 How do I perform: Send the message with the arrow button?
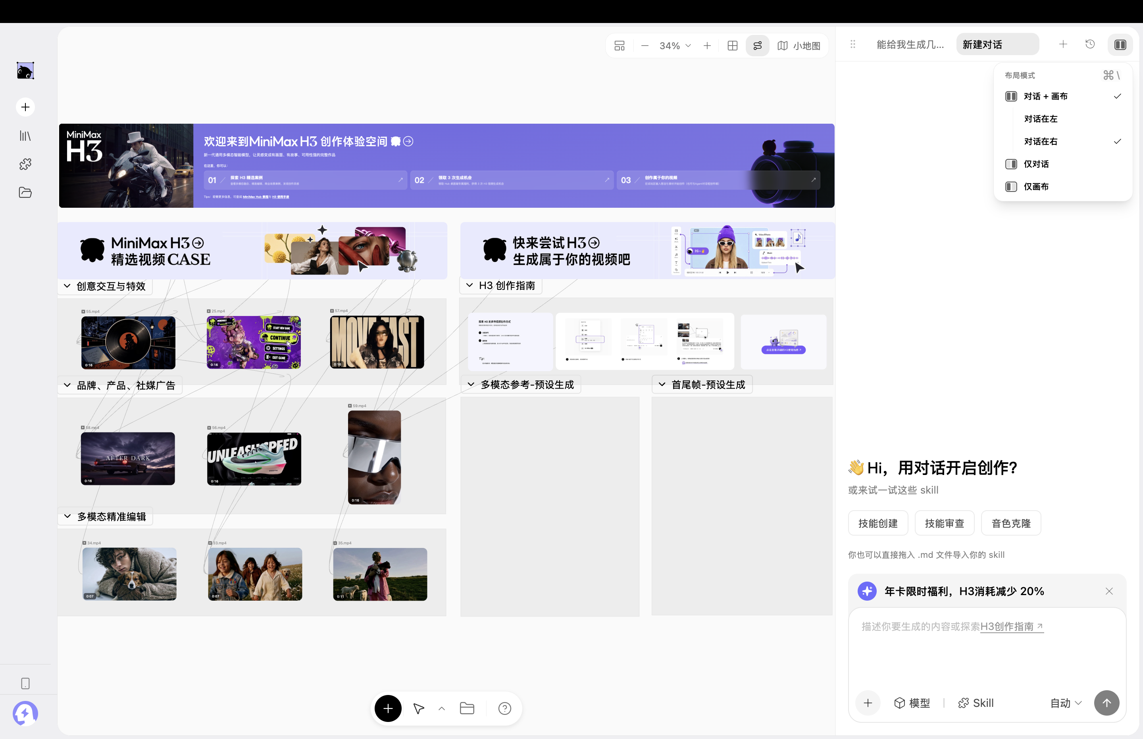point(1106,703)
